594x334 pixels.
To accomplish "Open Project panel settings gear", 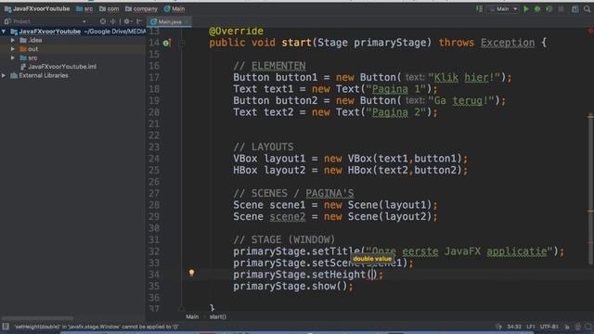I will tap(127, 21).
